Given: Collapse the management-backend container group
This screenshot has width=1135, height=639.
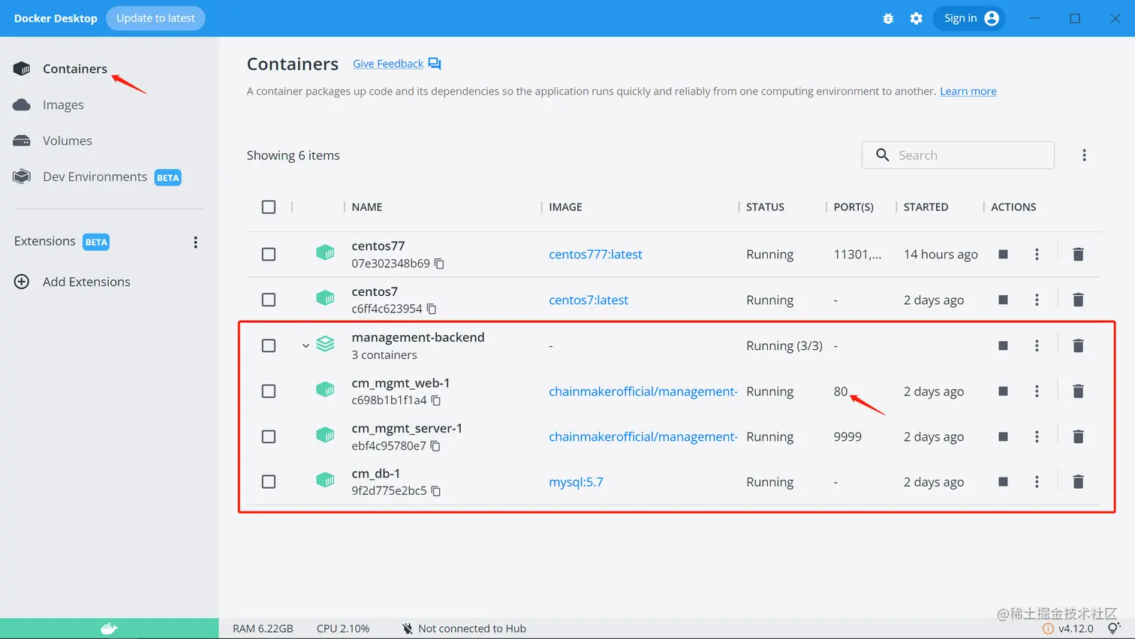Looking at the screenshot, I should coord(306,346).
